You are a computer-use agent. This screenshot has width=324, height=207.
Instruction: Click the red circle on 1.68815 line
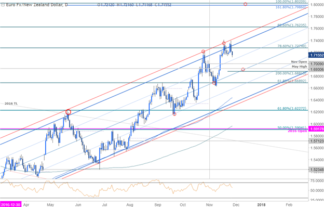click(x=243, y=69)
